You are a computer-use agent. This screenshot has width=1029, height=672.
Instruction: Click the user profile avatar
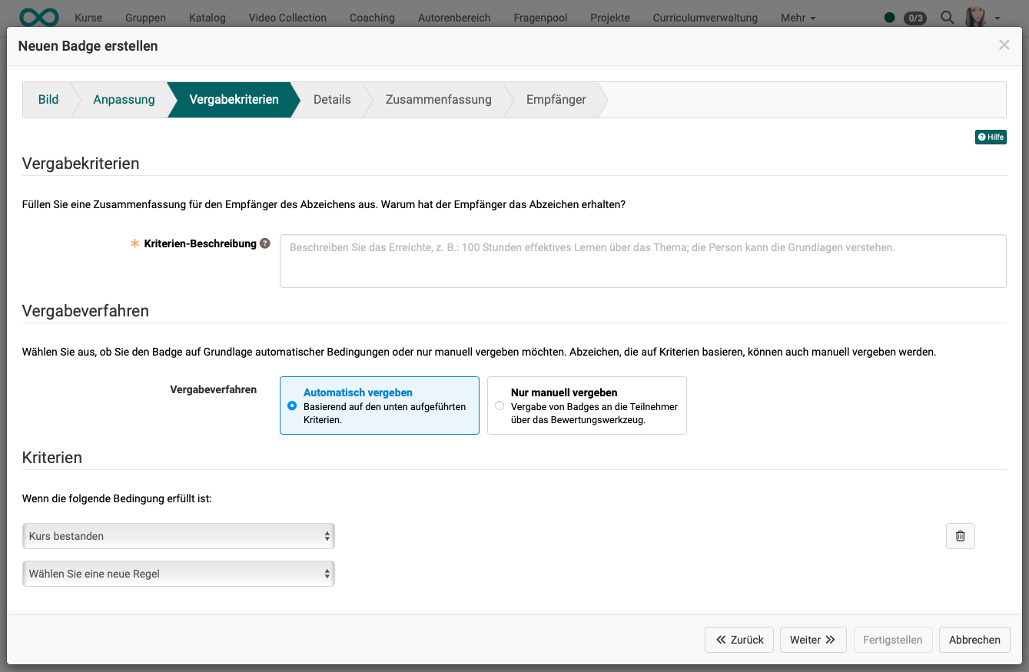click(x=975, y=16)
